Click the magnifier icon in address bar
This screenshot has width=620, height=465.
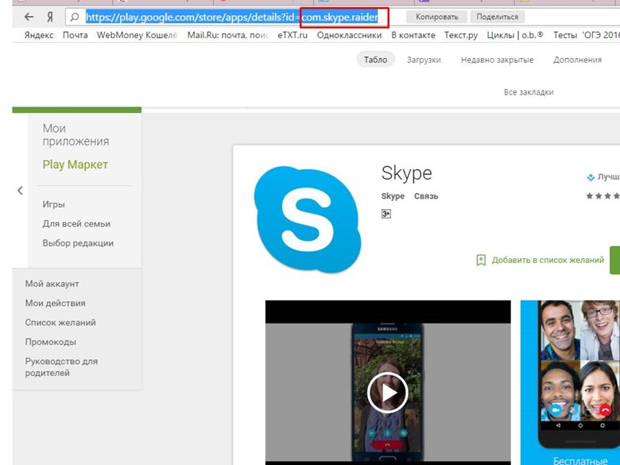[75, 17]
